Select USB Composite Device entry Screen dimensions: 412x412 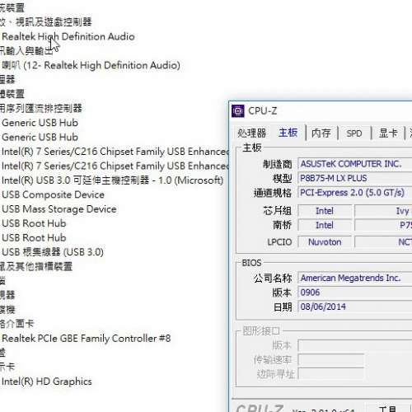(53, 194)
